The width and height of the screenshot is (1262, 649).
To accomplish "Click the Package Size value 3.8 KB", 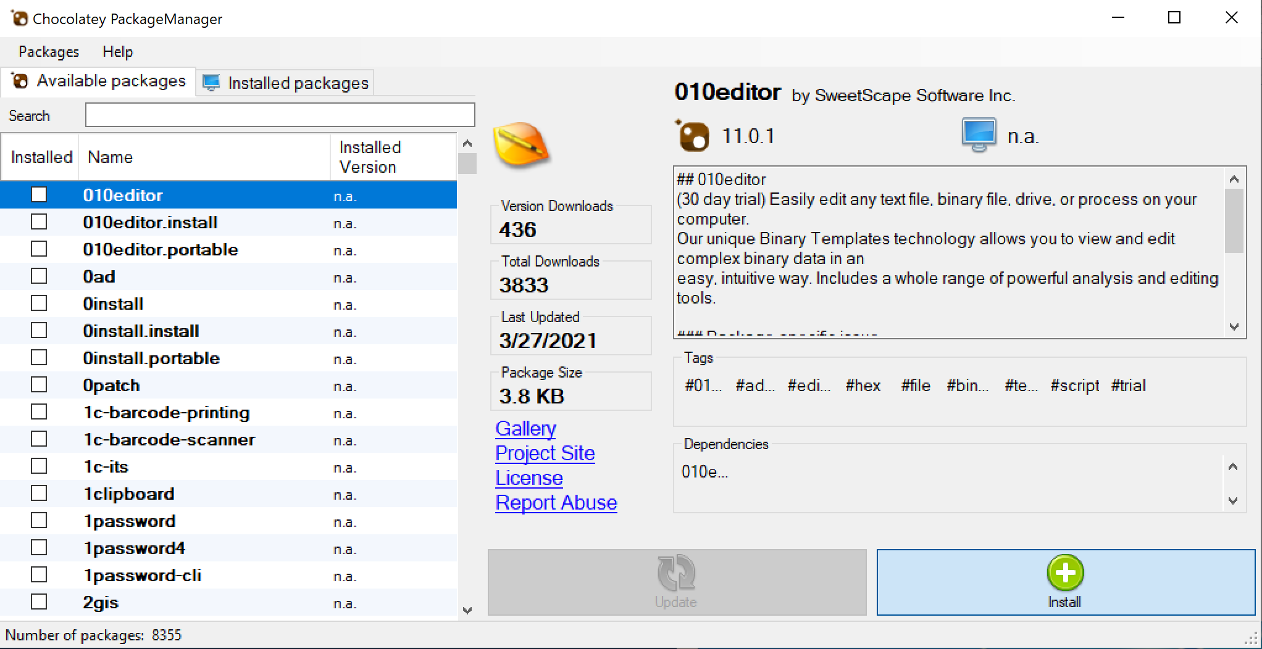I will point(532,396).
